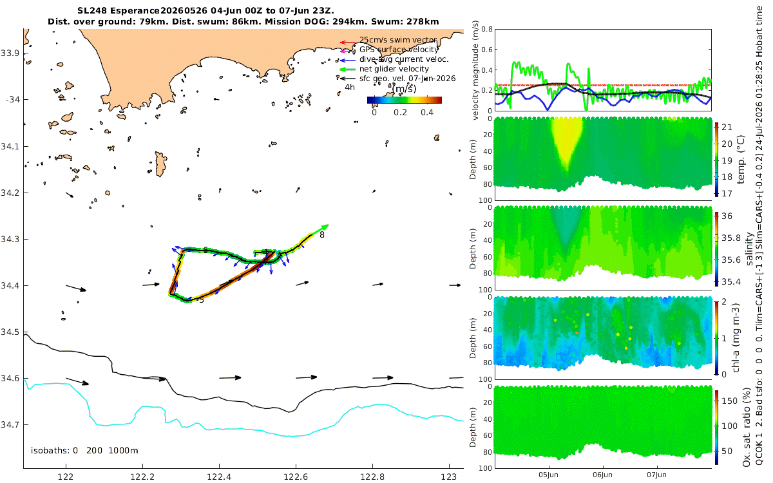Select the "GPS surface velocity" legend label
Screen dimensions: 773x483
point(399,50)
